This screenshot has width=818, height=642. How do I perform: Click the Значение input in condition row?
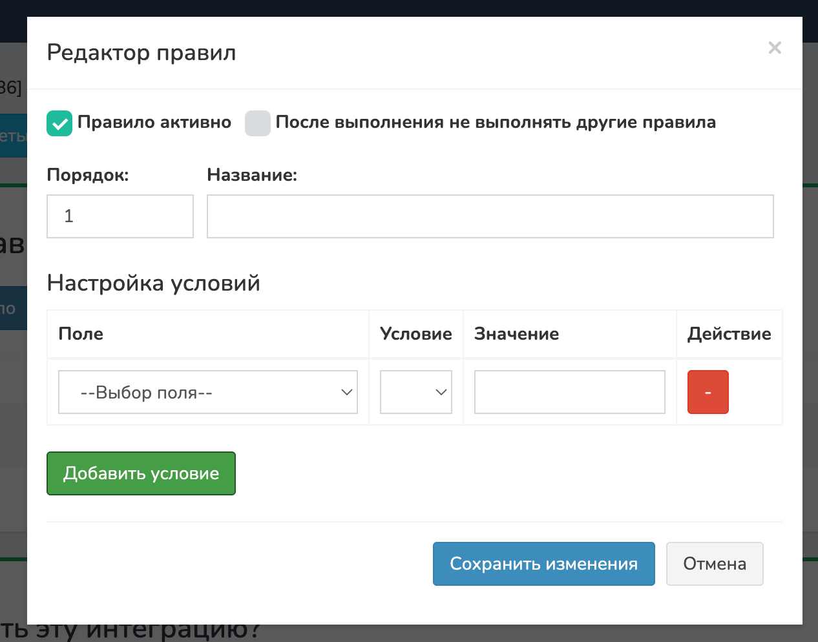tap(569, 392)
